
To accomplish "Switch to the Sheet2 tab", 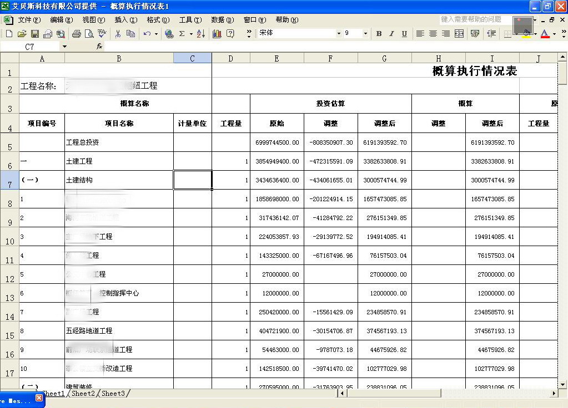I will [x=83, y=393].
